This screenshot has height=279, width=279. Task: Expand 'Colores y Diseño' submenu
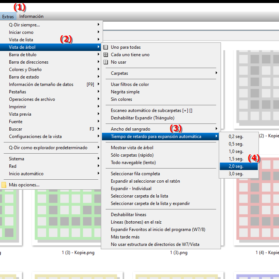click(x=51, y=70)
